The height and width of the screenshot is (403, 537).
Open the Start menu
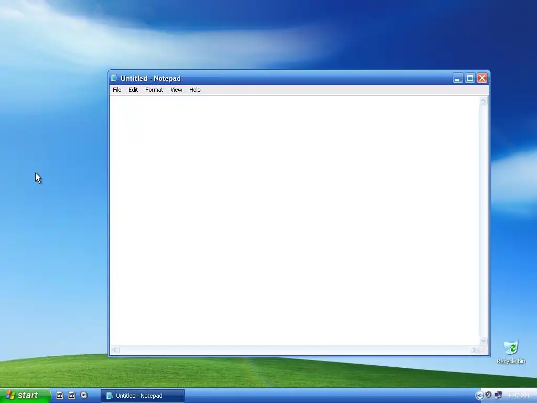tap(25, 396)
